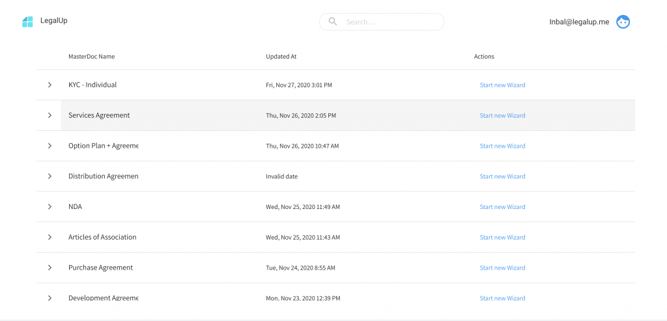Screen dimensions: 667x321
Task: Expand the Articles of Association row
Action: click(50, 237)
